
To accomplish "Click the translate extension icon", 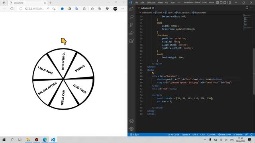I will 77,9.
